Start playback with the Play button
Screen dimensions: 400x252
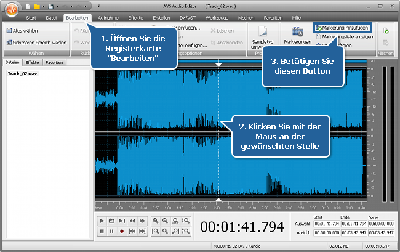(x=102, y=221)
